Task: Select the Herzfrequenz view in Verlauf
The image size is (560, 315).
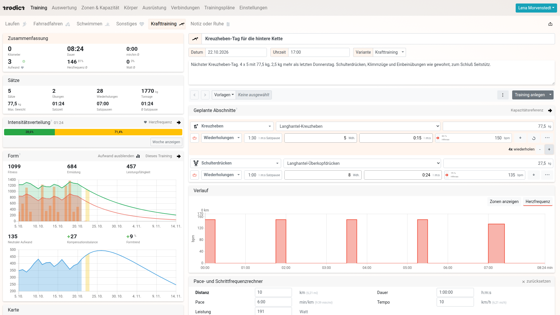Action: tap(538, 202)
